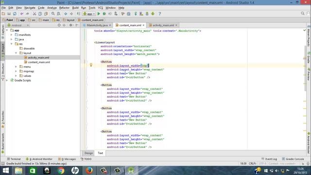Collapse the res folder
Image resolution: width=311 pixels, height=175 pixels.
point(12,44)
